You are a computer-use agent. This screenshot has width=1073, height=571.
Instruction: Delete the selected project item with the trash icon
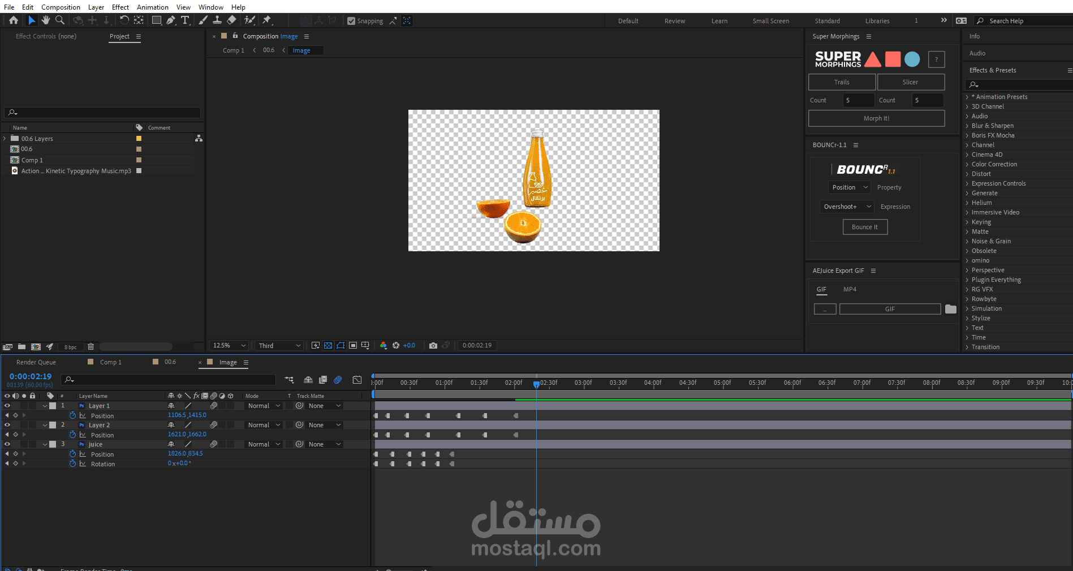click(91, 346)
